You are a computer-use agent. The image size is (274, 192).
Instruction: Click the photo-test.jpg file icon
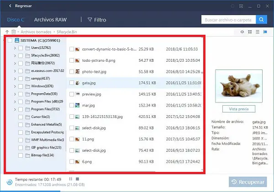point(77,71)
